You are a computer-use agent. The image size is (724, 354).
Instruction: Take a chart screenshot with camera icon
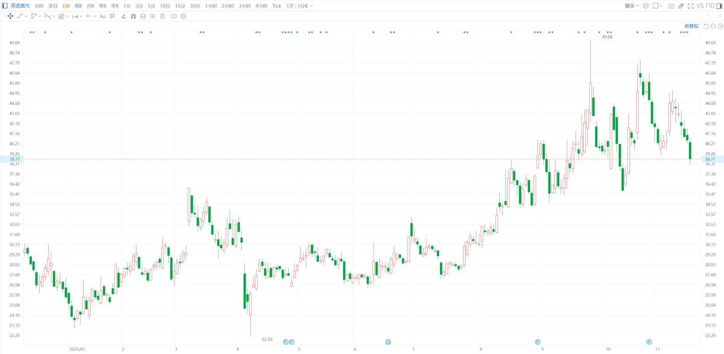pyautogui.click(x=671, y=6)
